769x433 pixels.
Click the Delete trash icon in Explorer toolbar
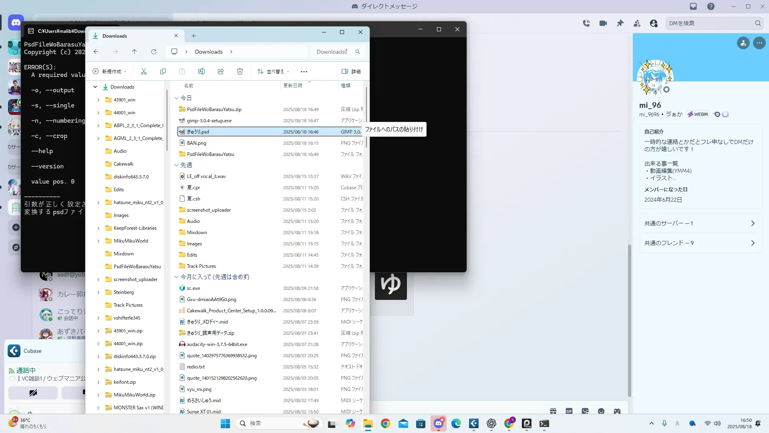(x=240, y=71)
